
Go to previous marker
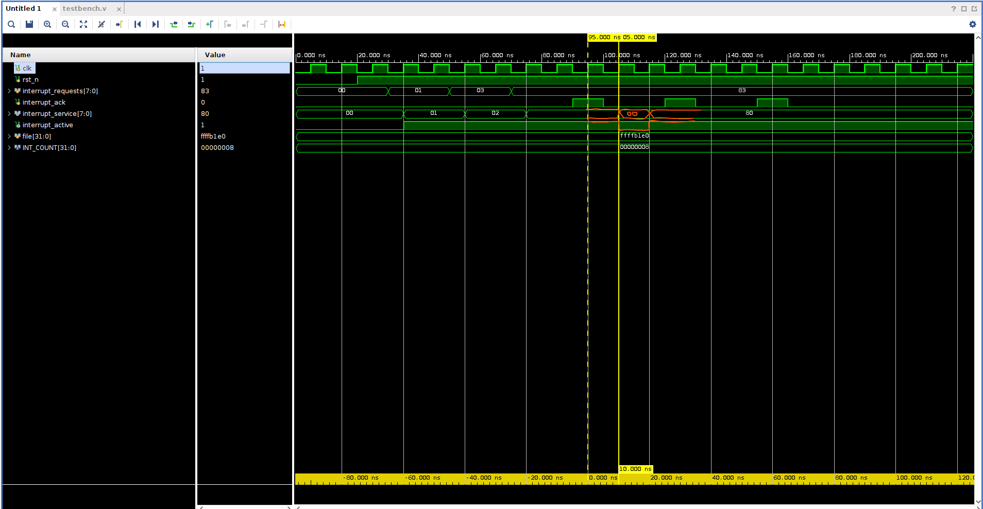click(x=228, y=24)
